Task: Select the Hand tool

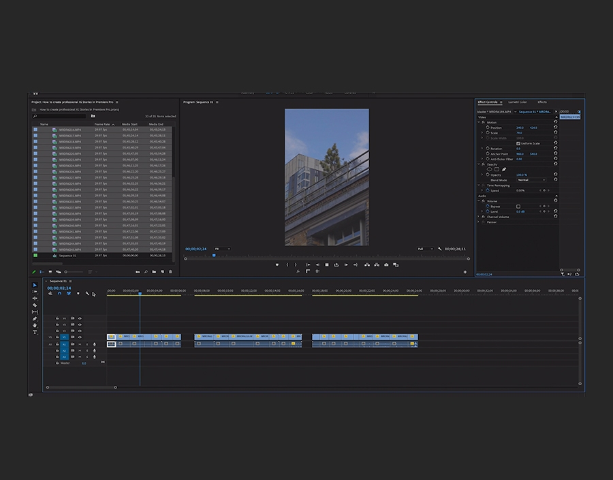Action: tap(35, 325)
